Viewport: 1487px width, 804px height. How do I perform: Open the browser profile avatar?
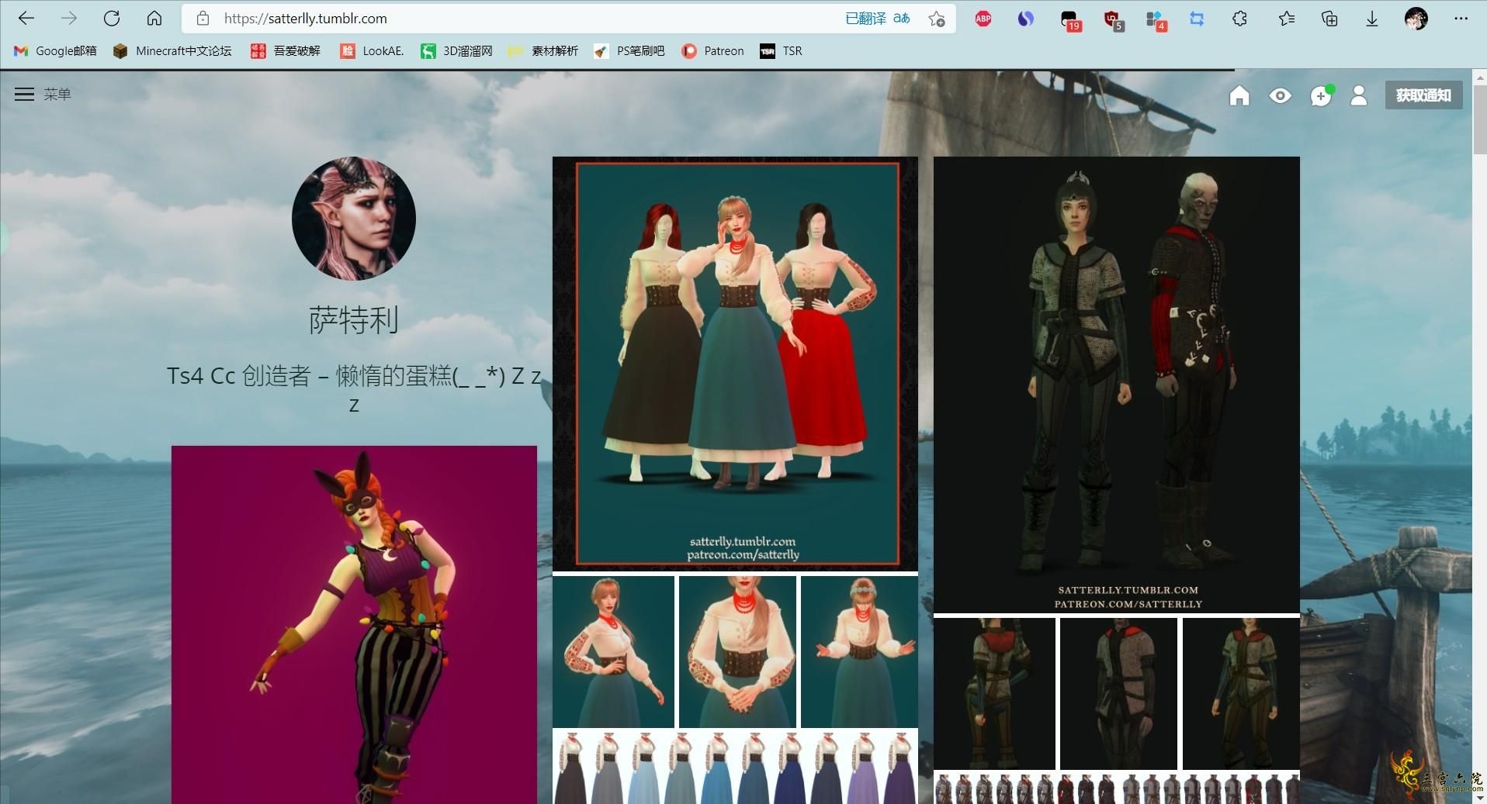point(1416,19)
